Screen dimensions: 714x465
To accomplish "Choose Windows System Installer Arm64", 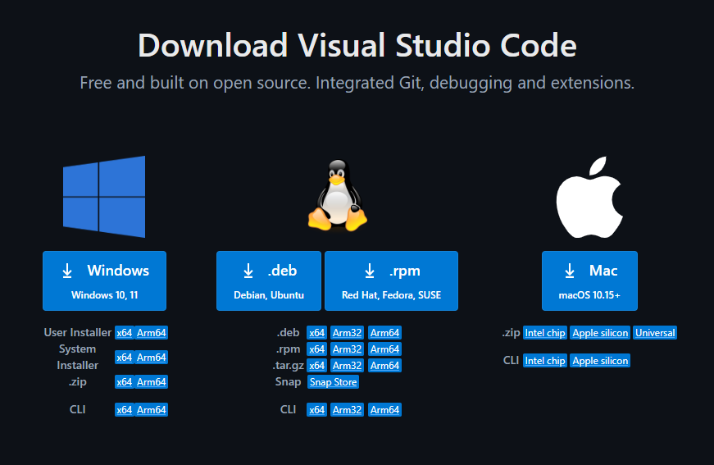I will (x=151, y=358).
